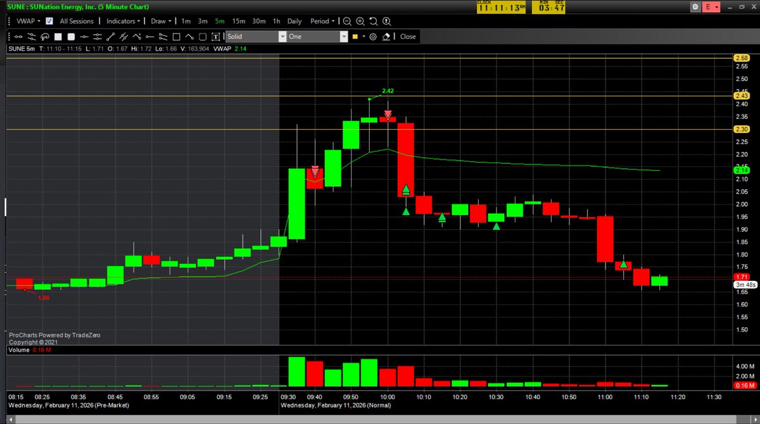This screenshot has height=424, width=760.
Task: Select the diagonal trend line tool
Action: (110, 37)
